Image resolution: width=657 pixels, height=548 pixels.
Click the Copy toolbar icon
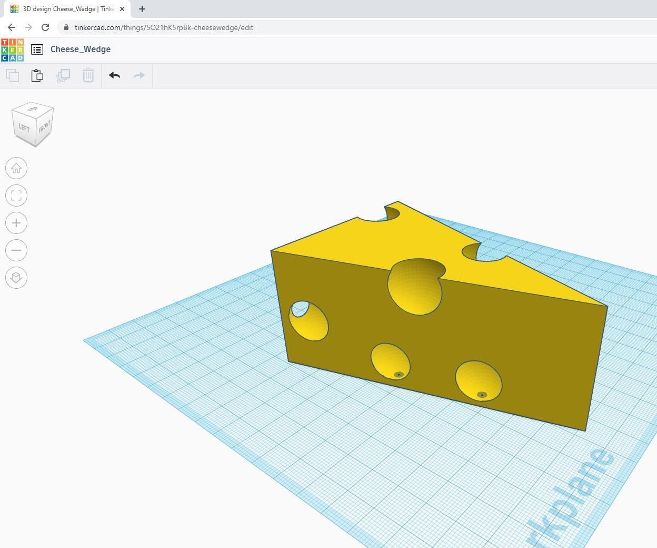point(13,75)
